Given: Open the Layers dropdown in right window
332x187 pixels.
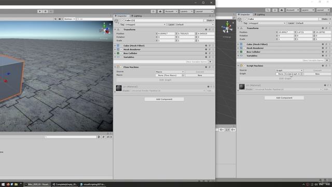Looking at the screenshot, I should tap(308, 10).
